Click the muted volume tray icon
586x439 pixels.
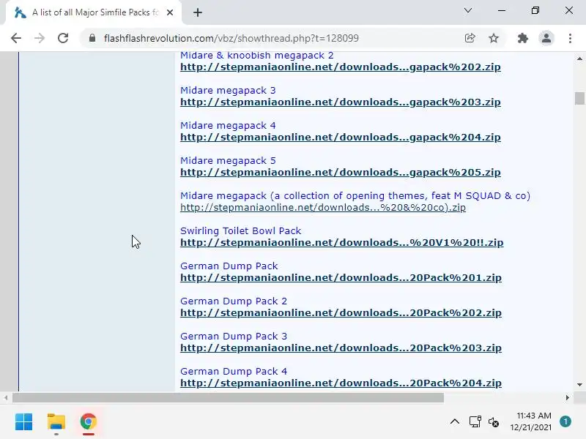point(493,422)
